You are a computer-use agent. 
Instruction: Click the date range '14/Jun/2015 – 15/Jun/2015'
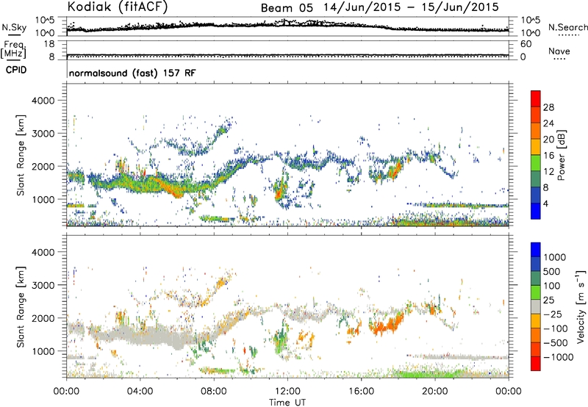(412, 7)
